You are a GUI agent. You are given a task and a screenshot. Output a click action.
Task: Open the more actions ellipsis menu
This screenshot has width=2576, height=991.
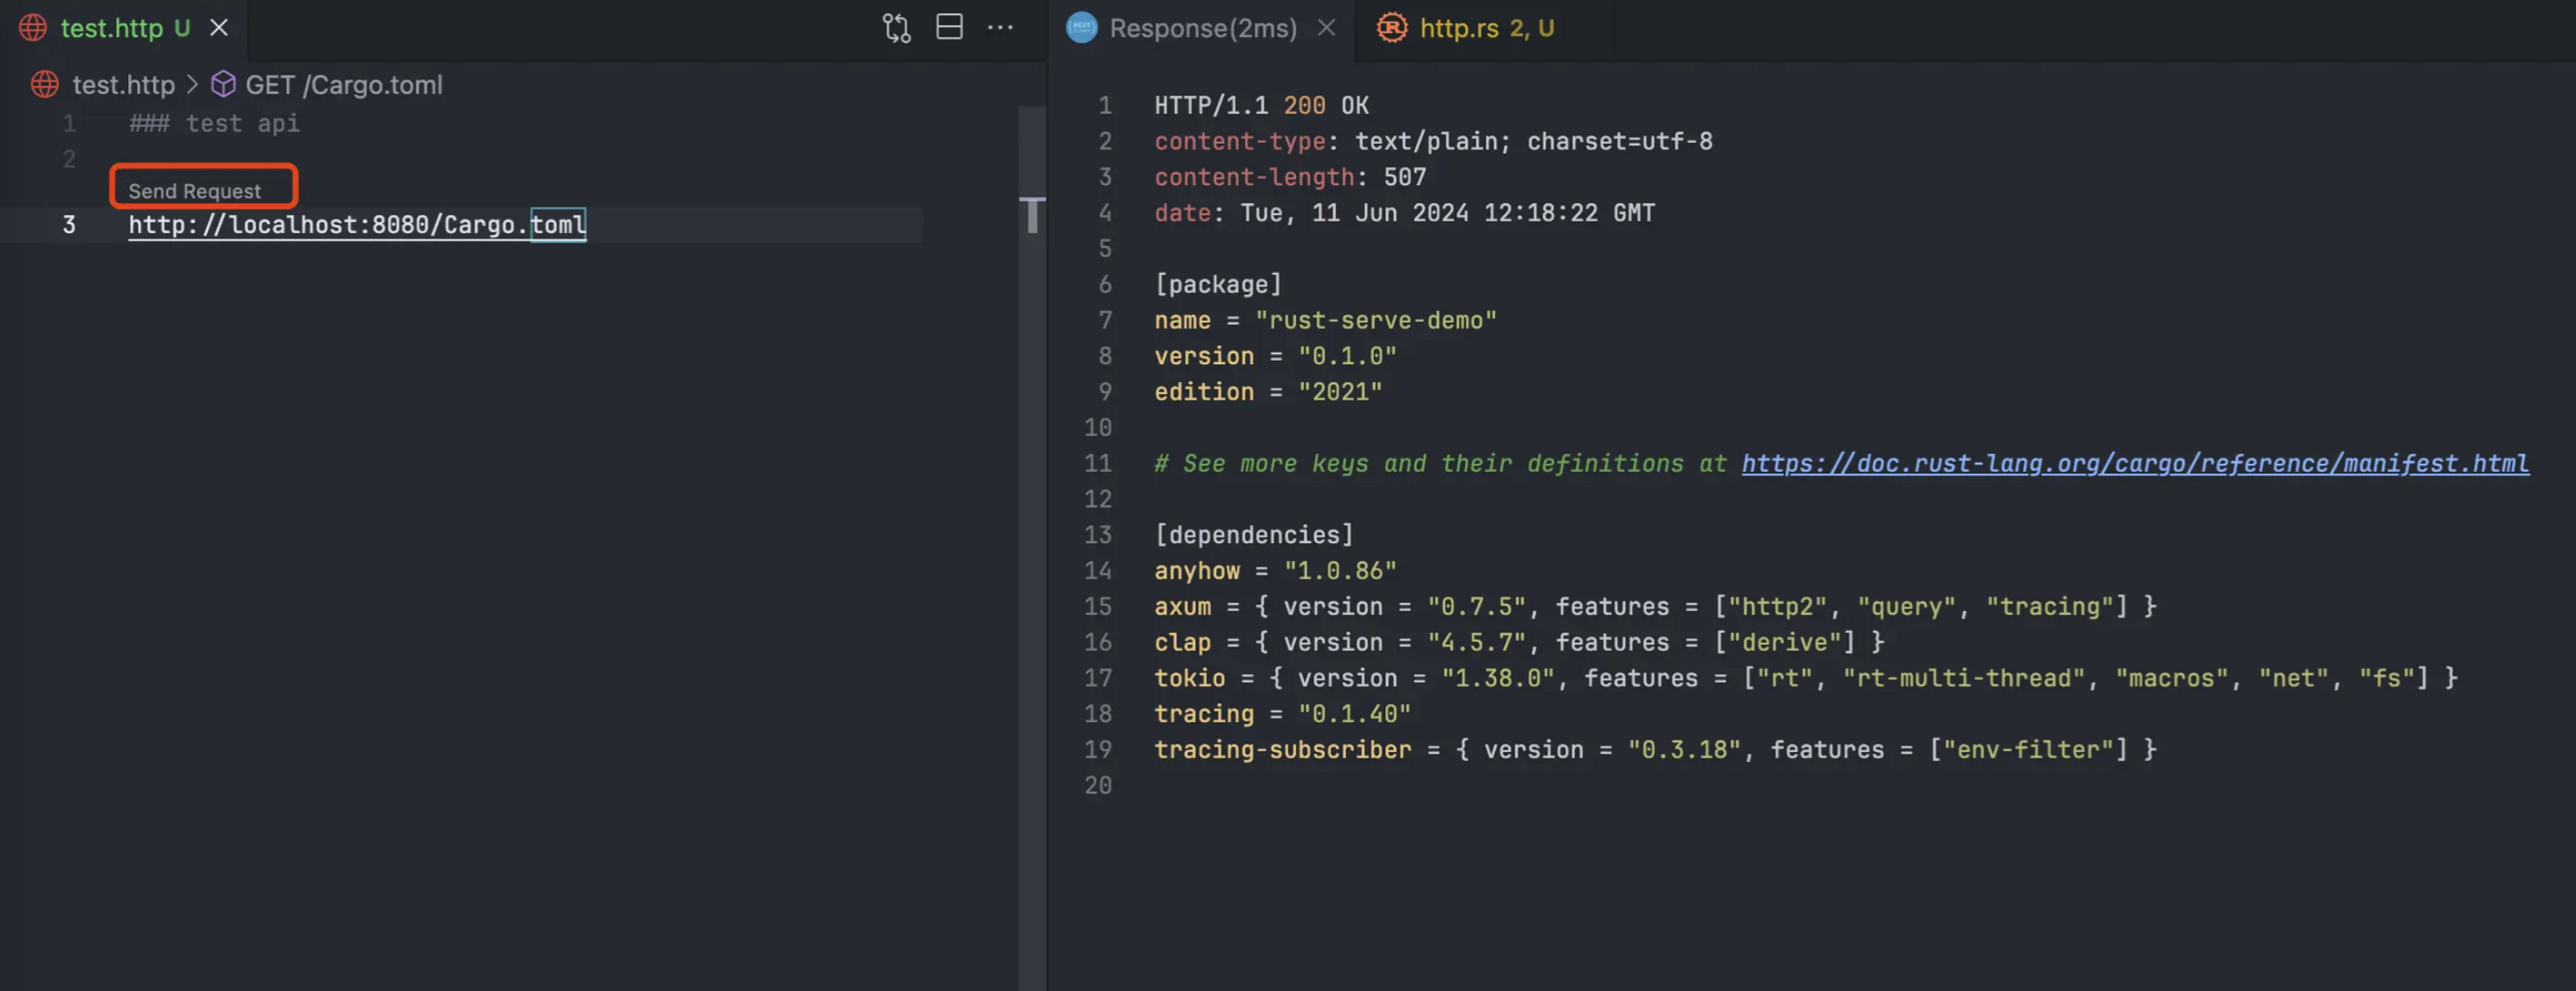[x=1000, y=28]
